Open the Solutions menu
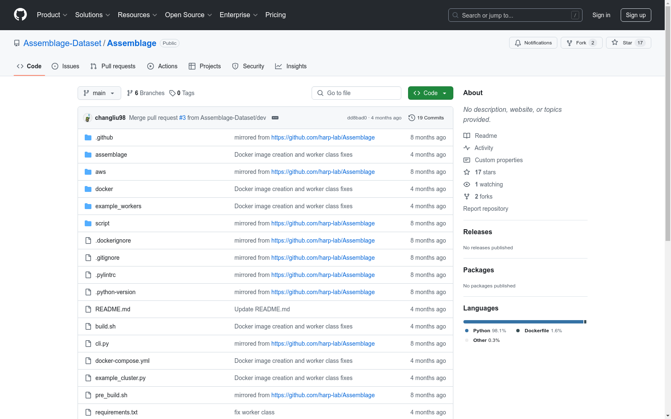The image size is (671, 419). (x=93, y=15)
